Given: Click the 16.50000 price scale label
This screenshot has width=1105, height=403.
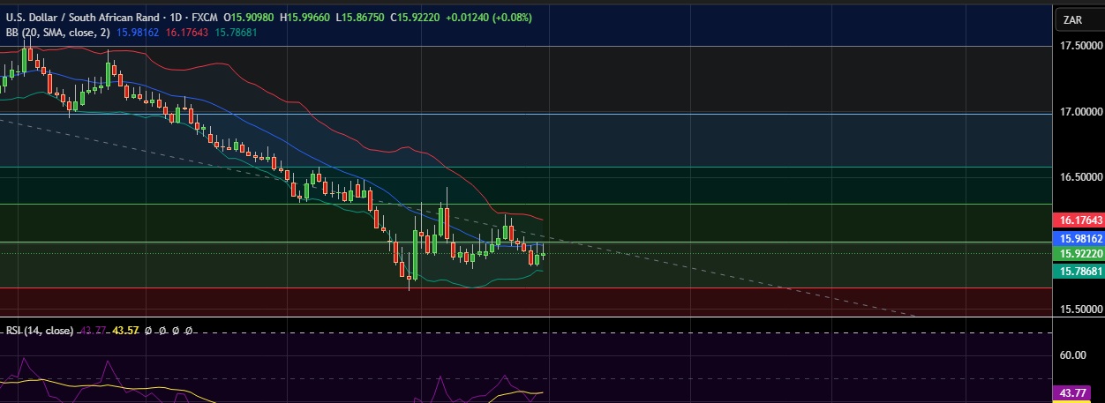Looking at the screenshot, I should (x=1082, y=177).
